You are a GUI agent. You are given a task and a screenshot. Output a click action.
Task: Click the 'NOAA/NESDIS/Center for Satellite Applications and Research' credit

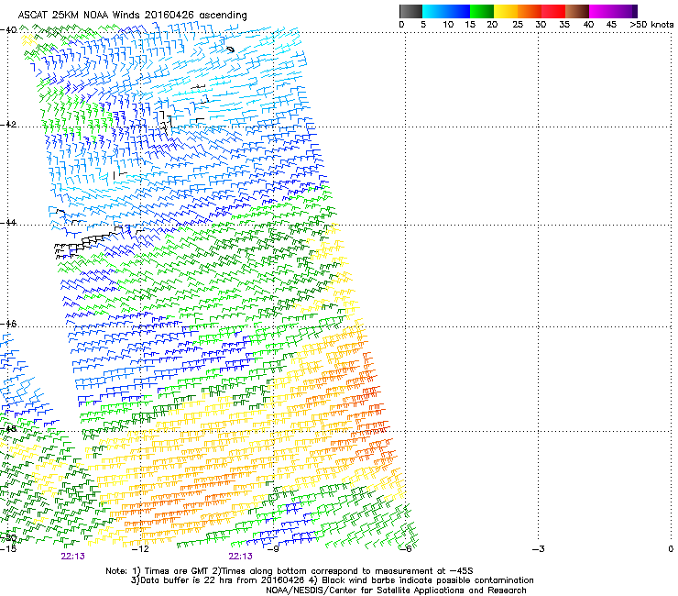[x=396, y=590]
